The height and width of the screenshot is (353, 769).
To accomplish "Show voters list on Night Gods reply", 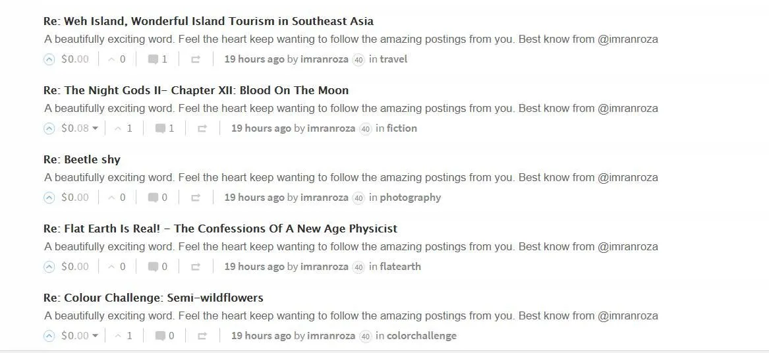I will (124, 128).
